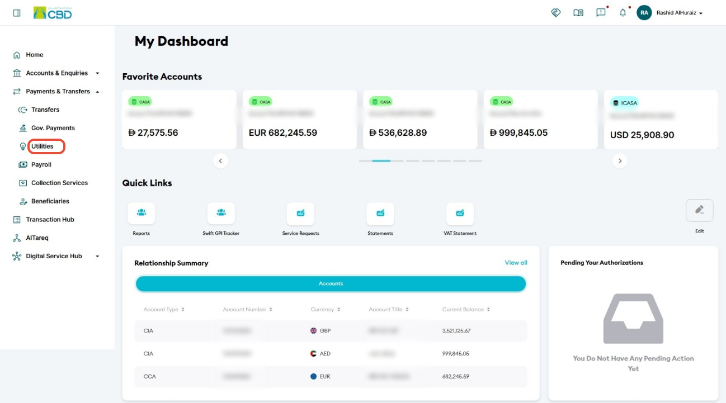Image resolution: width=726 pixels, height=403 pixels.
Task: Select the highlighted carousel page indicator
Action: 381,161
